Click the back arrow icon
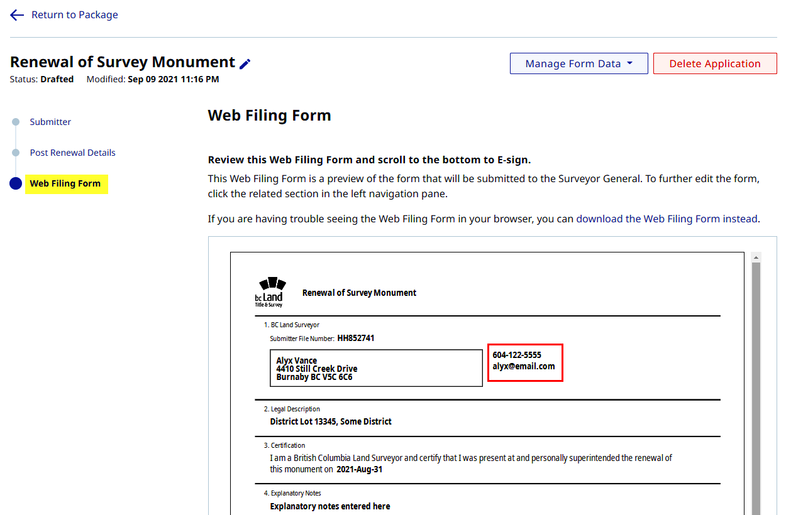Screen dimensions: 786x515 click(x=17, y=15)
